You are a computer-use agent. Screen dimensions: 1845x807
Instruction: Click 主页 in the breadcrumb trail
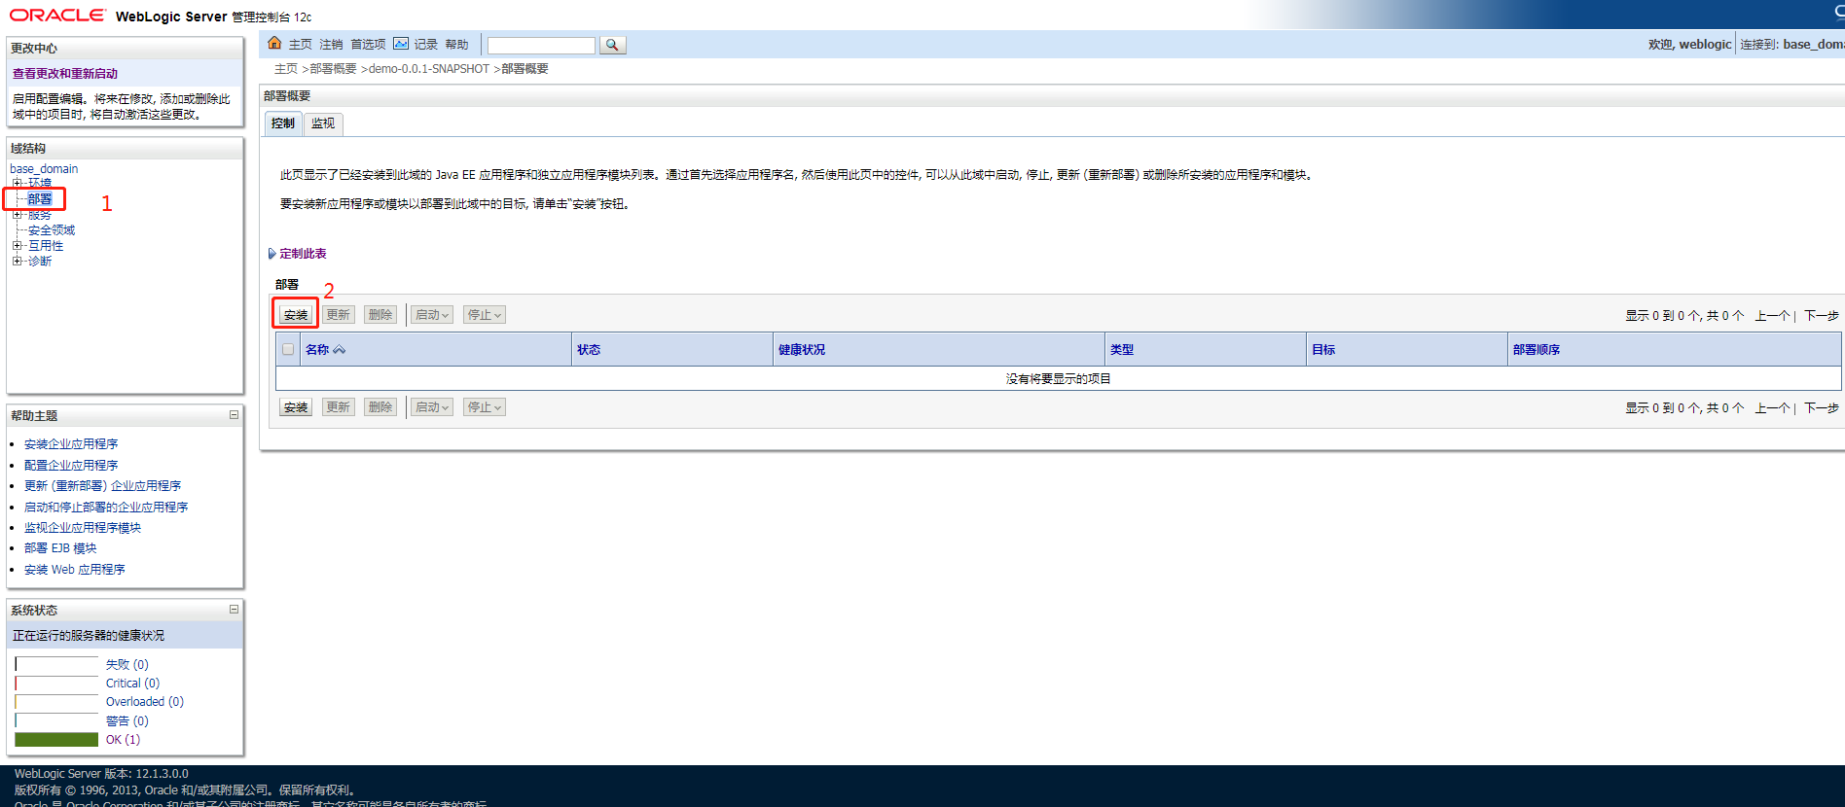point(286,69)
